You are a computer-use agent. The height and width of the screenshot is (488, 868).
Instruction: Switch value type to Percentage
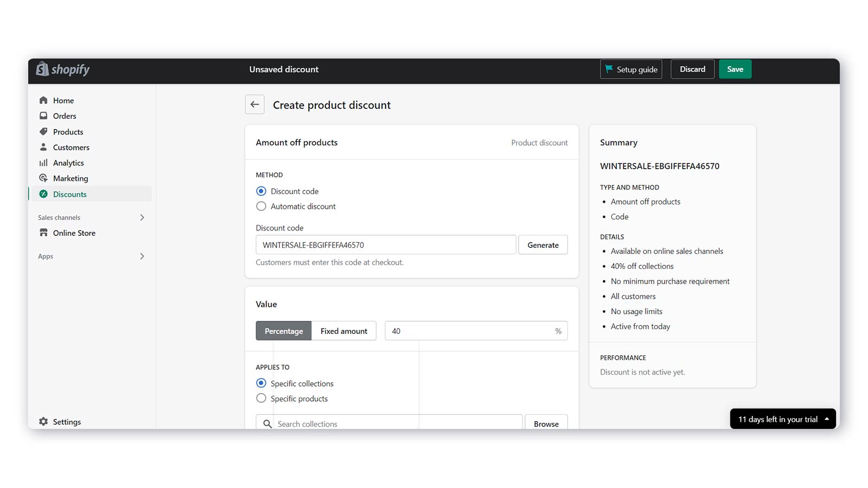(x=284, y=331)
